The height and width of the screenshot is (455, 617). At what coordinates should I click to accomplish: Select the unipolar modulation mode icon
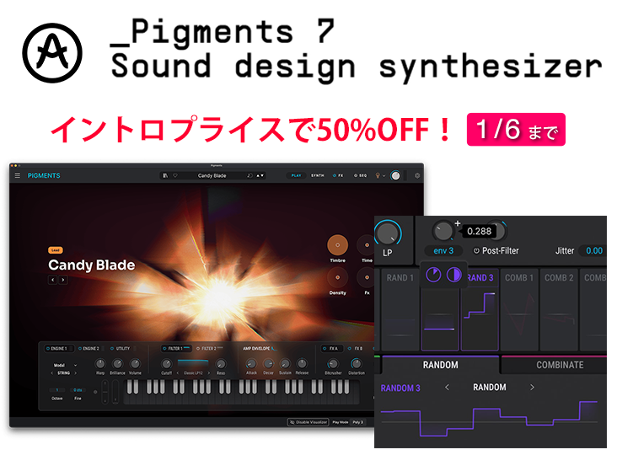[x=433, y=276]
